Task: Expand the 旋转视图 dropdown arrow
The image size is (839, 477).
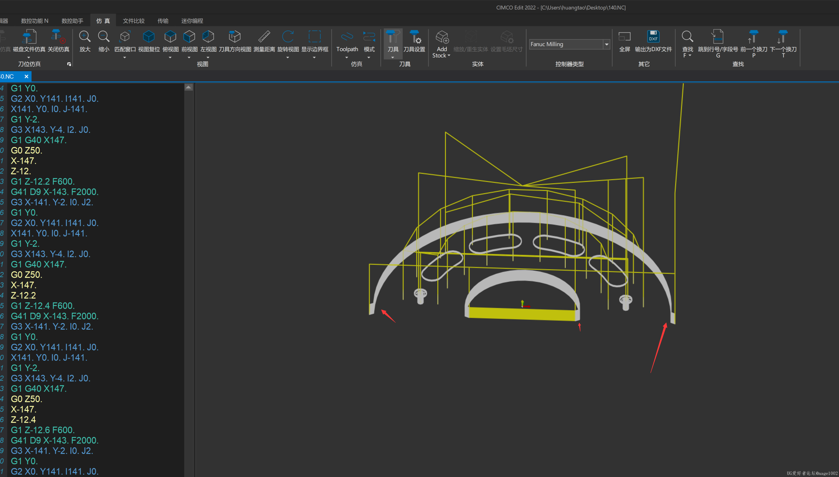Action: (x=288, y=57)
